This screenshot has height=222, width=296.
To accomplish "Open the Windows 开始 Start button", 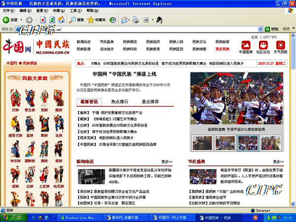I will pos(14,218).
